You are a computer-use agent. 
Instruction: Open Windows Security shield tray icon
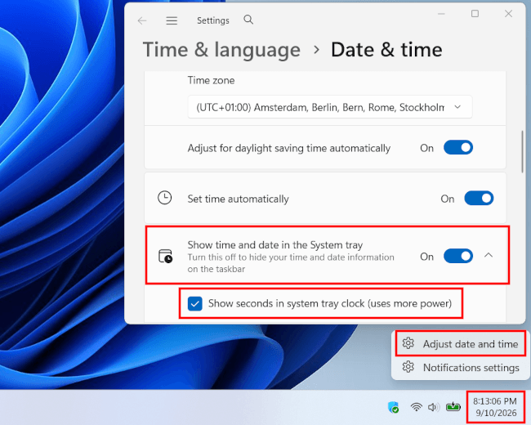point(393,407)
